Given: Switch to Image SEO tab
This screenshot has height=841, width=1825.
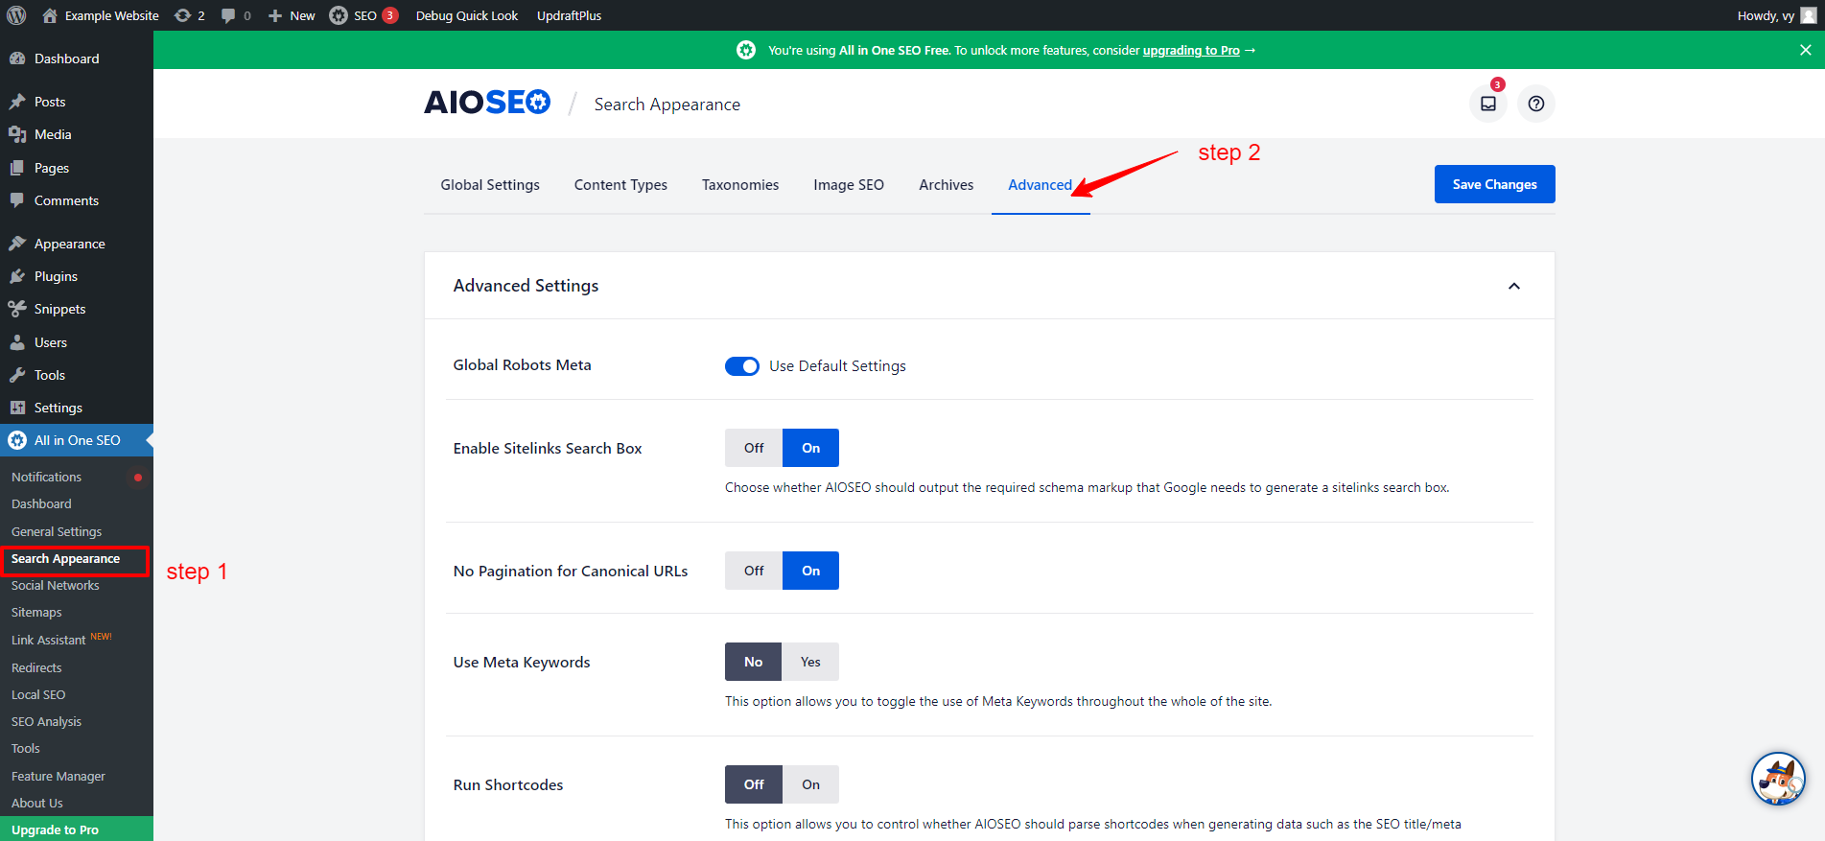Looking at the screenshot, I should coord(849,185).
